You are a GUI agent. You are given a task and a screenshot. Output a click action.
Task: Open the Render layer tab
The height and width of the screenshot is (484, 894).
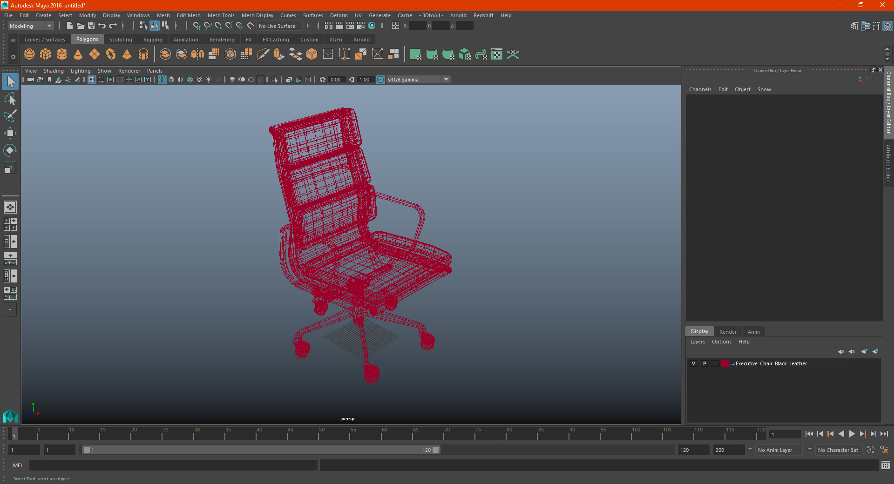tap(728, 332)
